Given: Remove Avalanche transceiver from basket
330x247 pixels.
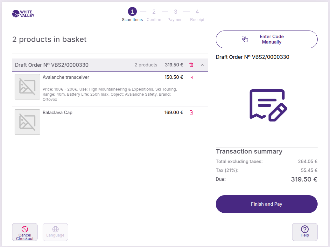Looking at the screenshot, I should point(191,77).
